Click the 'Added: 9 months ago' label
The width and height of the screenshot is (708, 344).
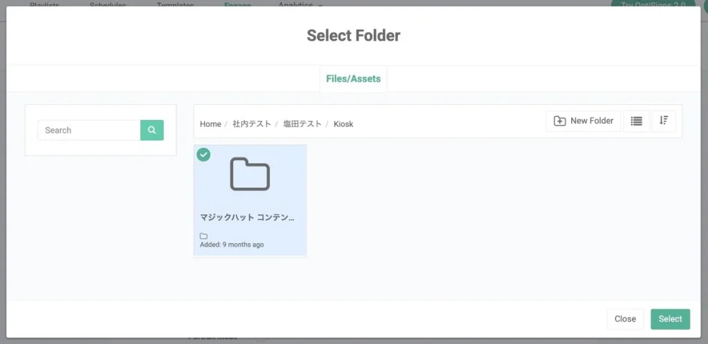click(x=232, y=245)
